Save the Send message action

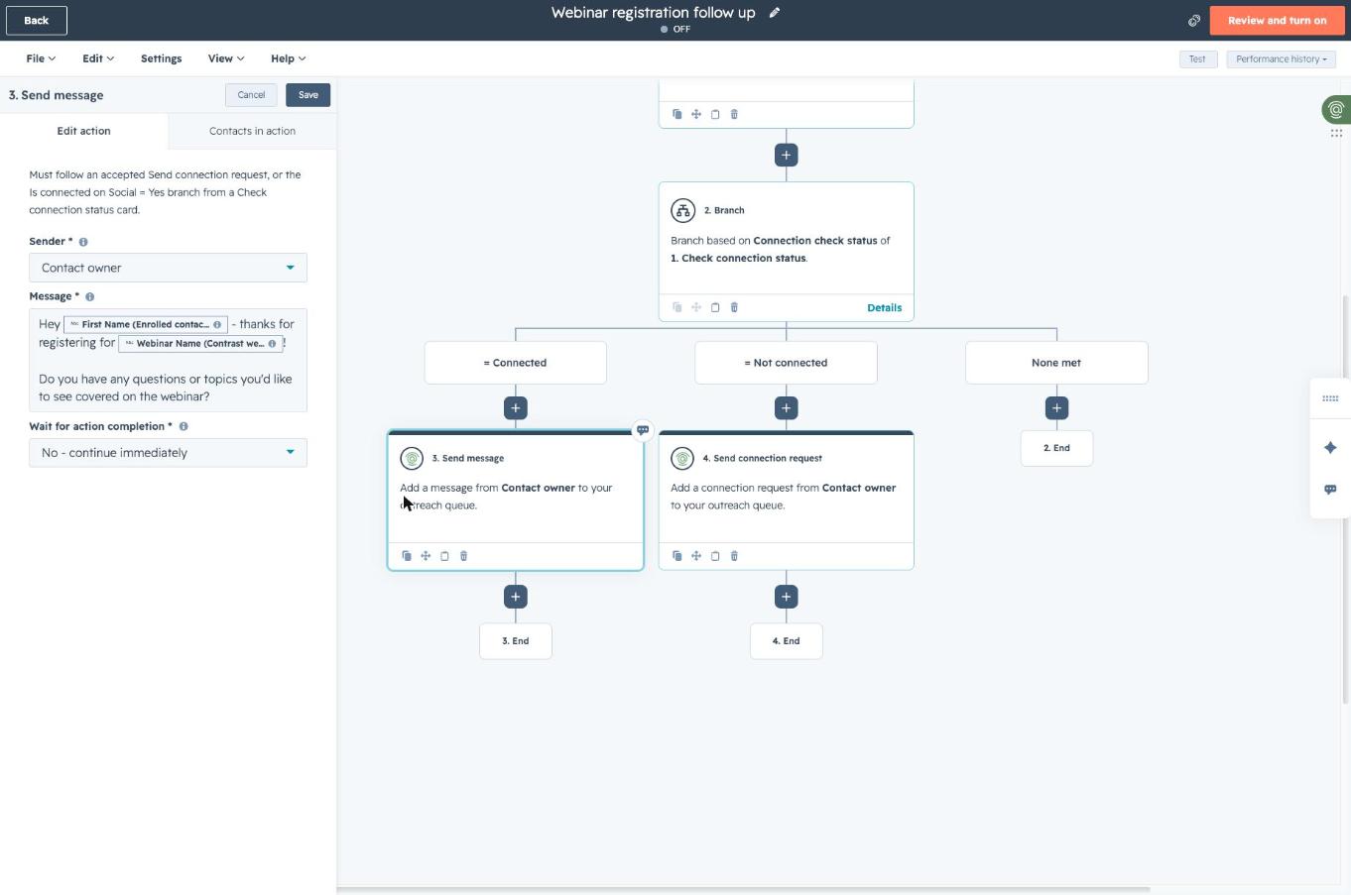pos(308,95)
